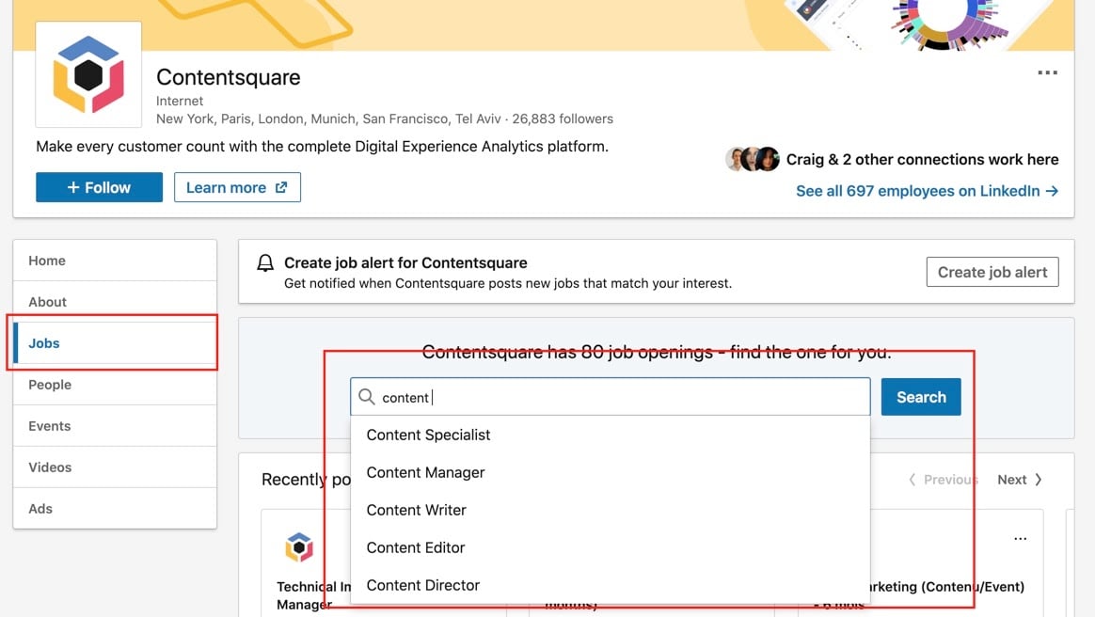Click the magnifier icon in job search field
The height and width of the screenshot is (617, 1095).
367,397
